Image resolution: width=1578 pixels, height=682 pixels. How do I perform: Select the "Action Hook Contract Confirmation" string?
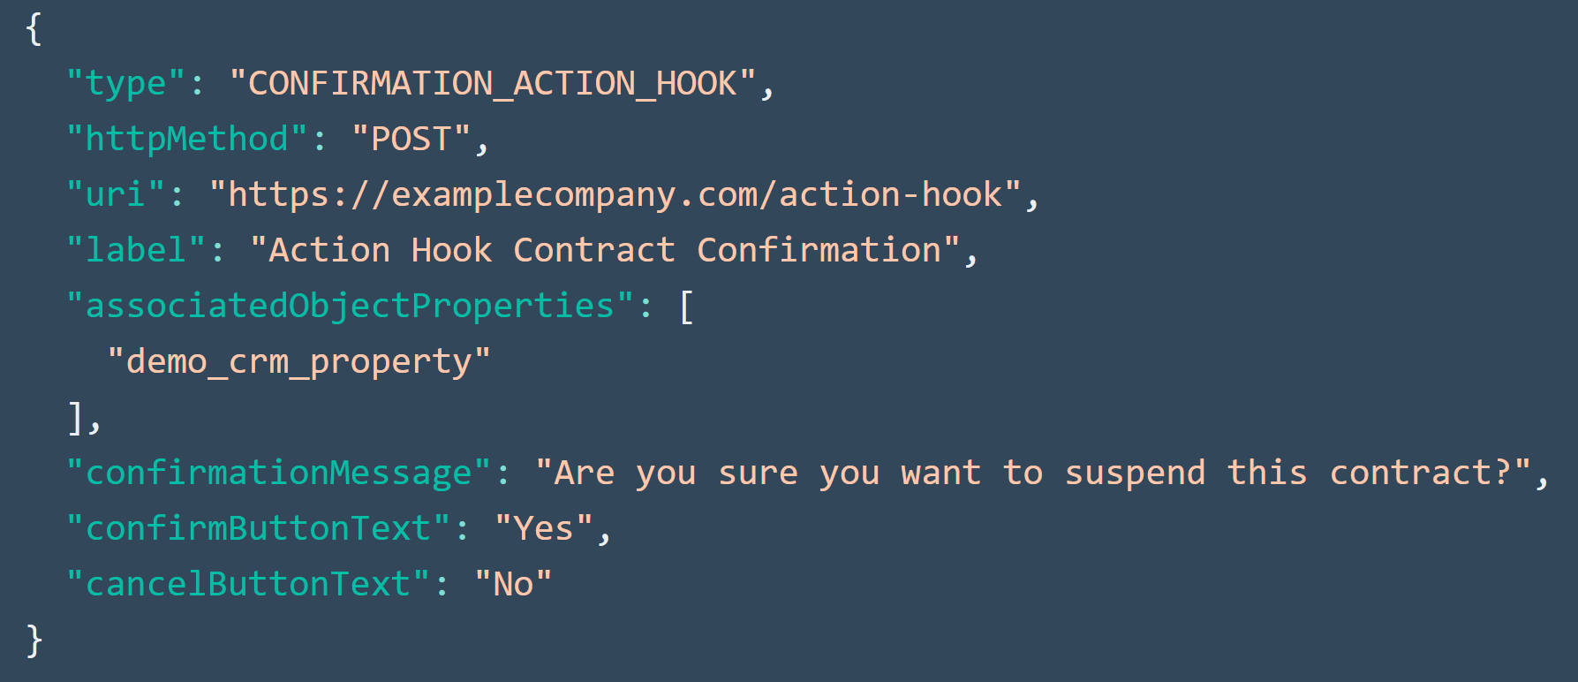tap(605, 251)
